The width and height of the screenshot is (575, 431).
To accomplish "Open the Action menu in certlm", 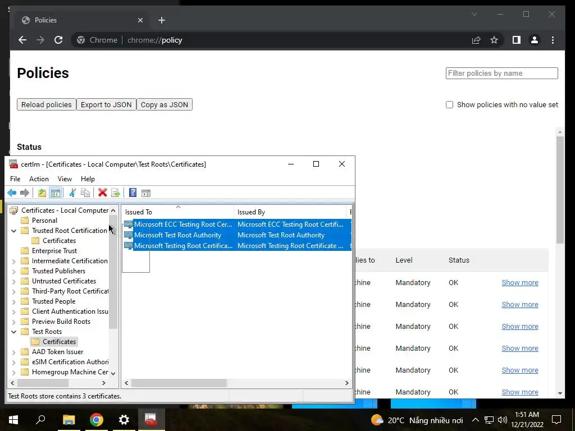I will pyautogui.click(x=39, y=179).
